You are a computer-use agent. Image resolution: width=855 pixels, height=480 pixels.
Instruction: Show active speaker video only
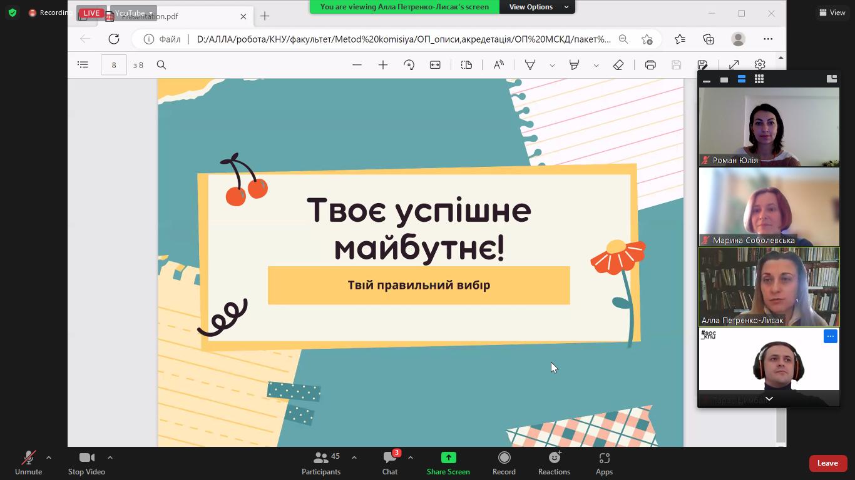point(724,79)
